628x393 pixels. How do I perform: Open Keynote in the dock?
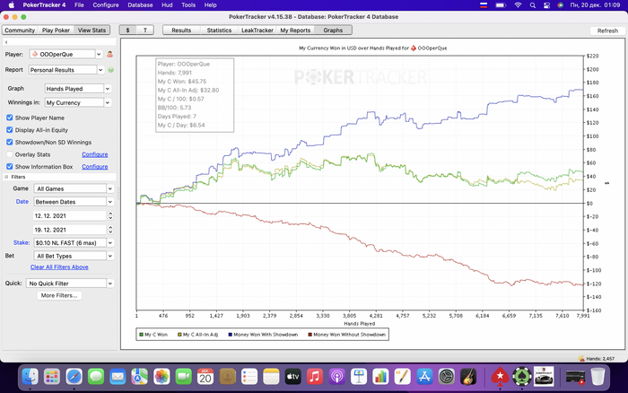(359, 377)
